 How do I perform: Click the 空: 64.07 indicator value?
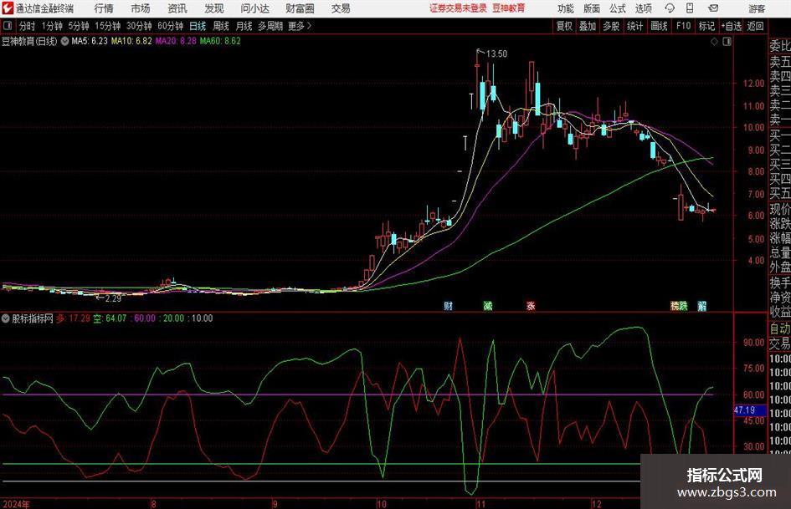click(110, 318)
